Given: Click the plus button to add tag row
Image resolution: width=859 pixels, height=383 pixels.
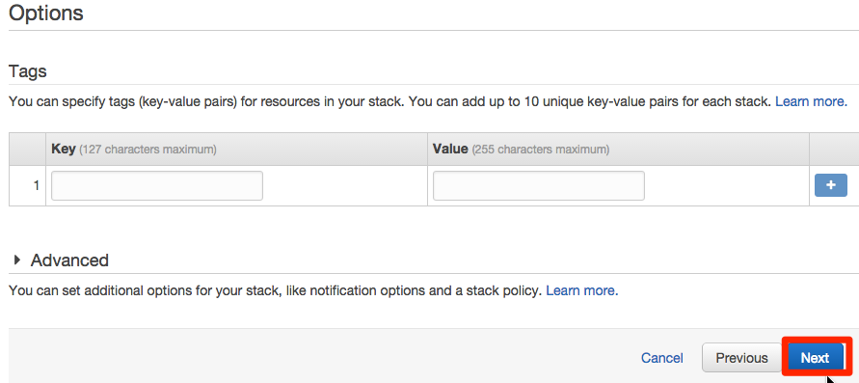Looking at the screenshot, I should [x=830, y=185].
